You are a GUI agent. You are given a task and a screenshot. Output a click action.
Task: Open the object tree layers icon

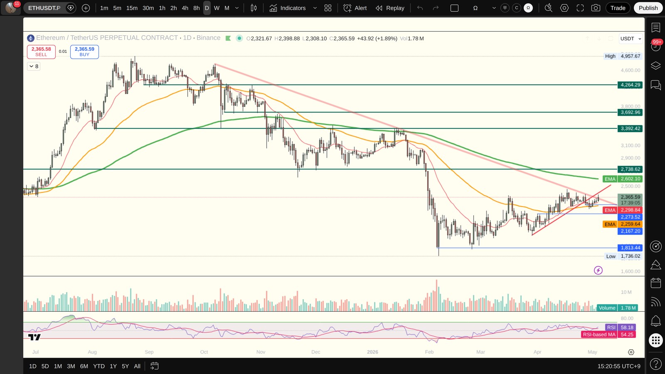click(x=656, y=66)
